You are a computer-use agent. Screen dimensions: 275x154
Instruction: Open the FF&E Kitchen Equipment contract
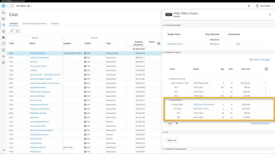(x=40, y=92)
